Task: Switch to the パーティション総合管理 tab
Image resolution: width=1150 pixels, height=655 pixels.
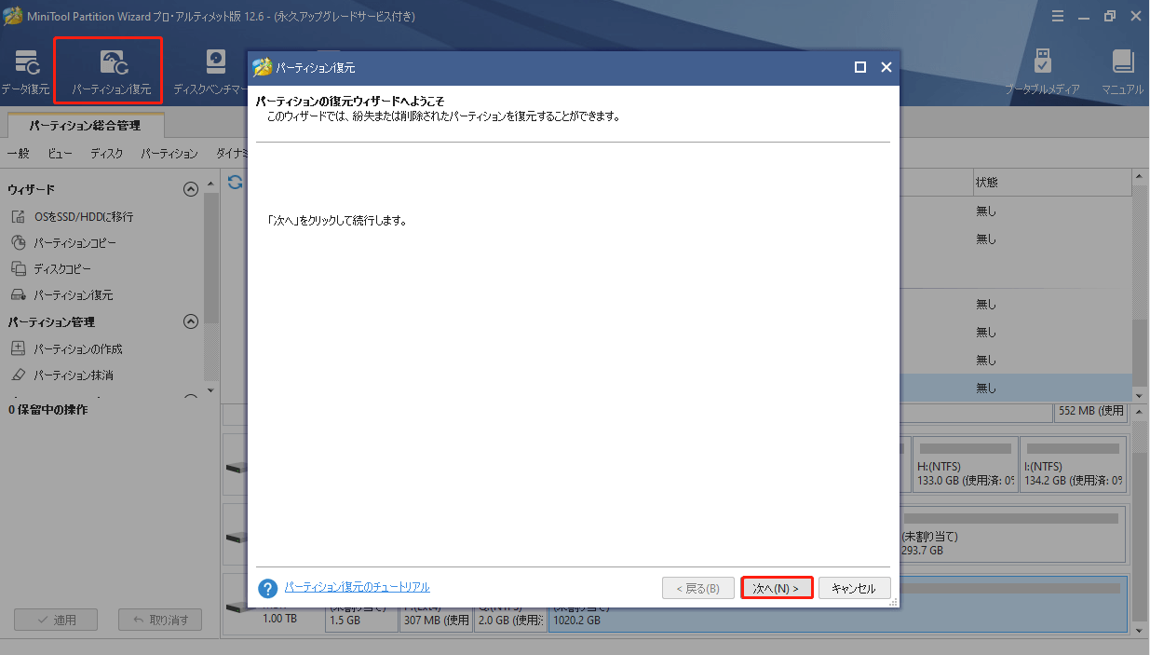Action: coord(83,124)
